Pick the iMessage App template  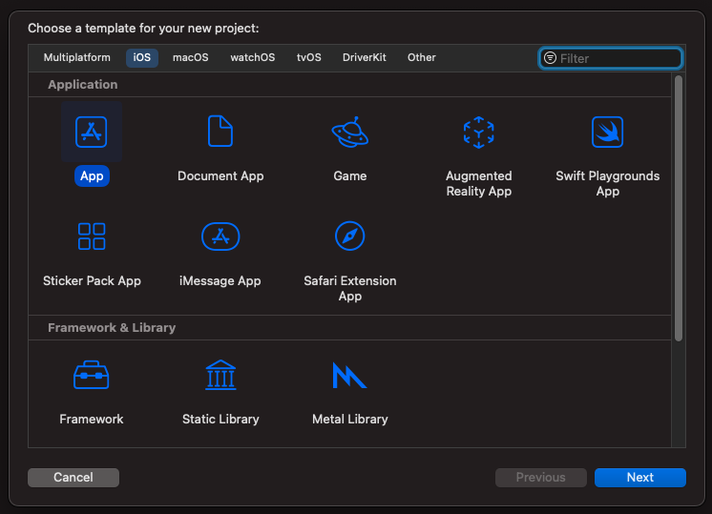(220, 236)
